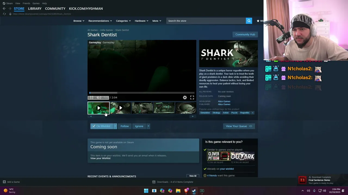Follow the Shark Dentist game
Image resolution: width=348 pixels, height=195 pixels.
pos(125,126)
